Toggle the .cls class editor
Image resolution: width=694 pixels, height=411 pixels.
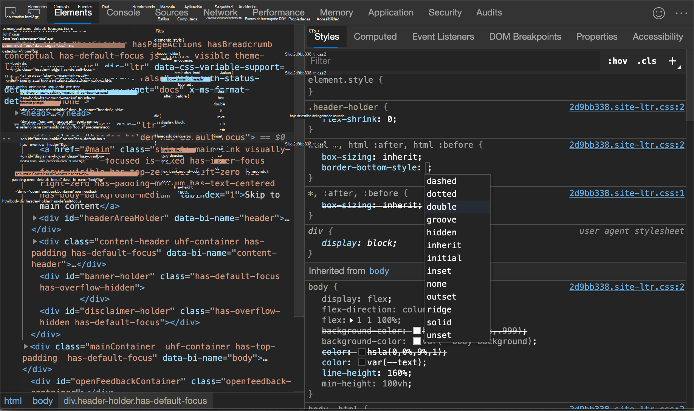point(646,61)
